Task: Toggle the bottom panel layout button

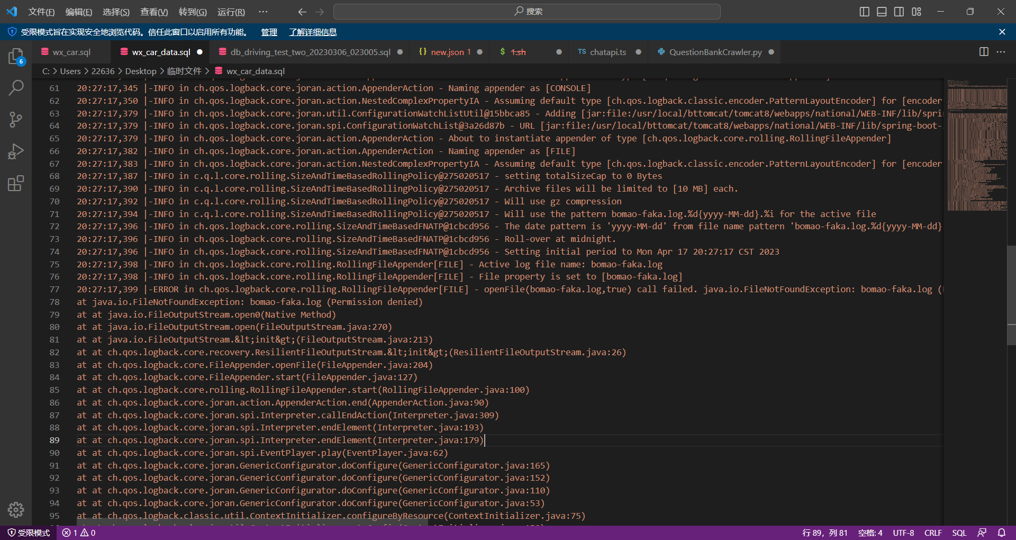Action: (x=882, y=12)
